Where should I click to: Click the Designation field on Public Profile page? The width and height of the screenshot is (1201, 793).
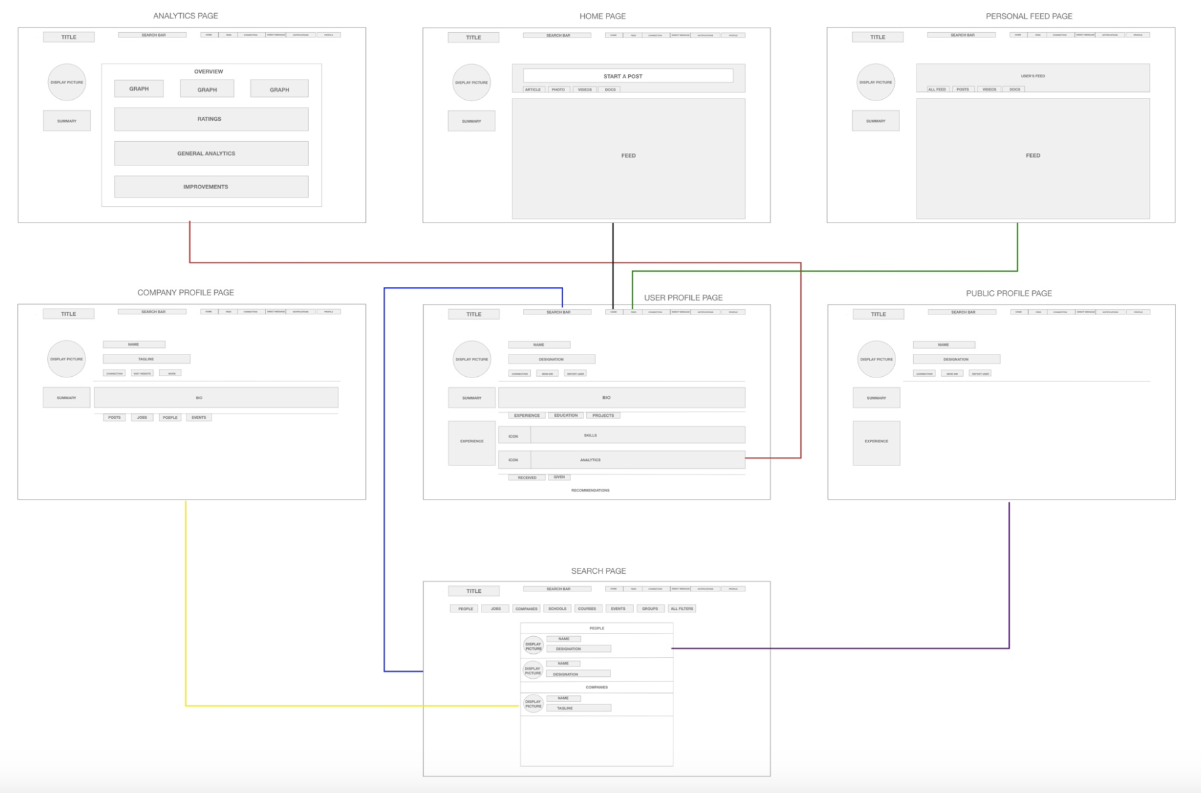click(957, 359)
